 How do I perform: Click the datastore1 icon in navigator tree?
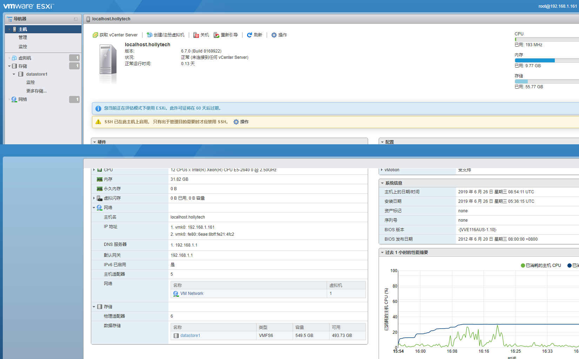[21, 74]
